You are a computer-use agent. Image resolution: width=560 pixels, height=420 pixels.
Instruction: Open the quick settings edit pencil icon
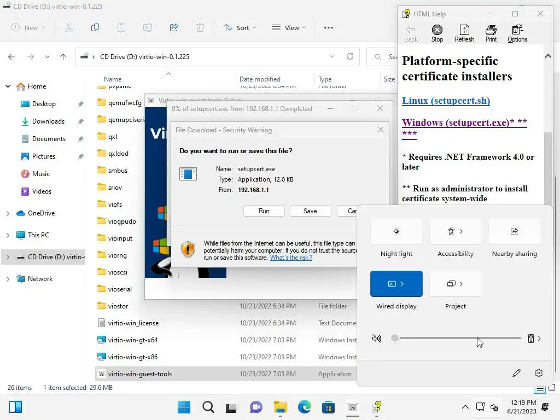pos(516,373)
